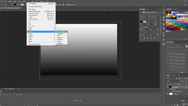Click Convert for Smart Filters

[x=35, y=6]
